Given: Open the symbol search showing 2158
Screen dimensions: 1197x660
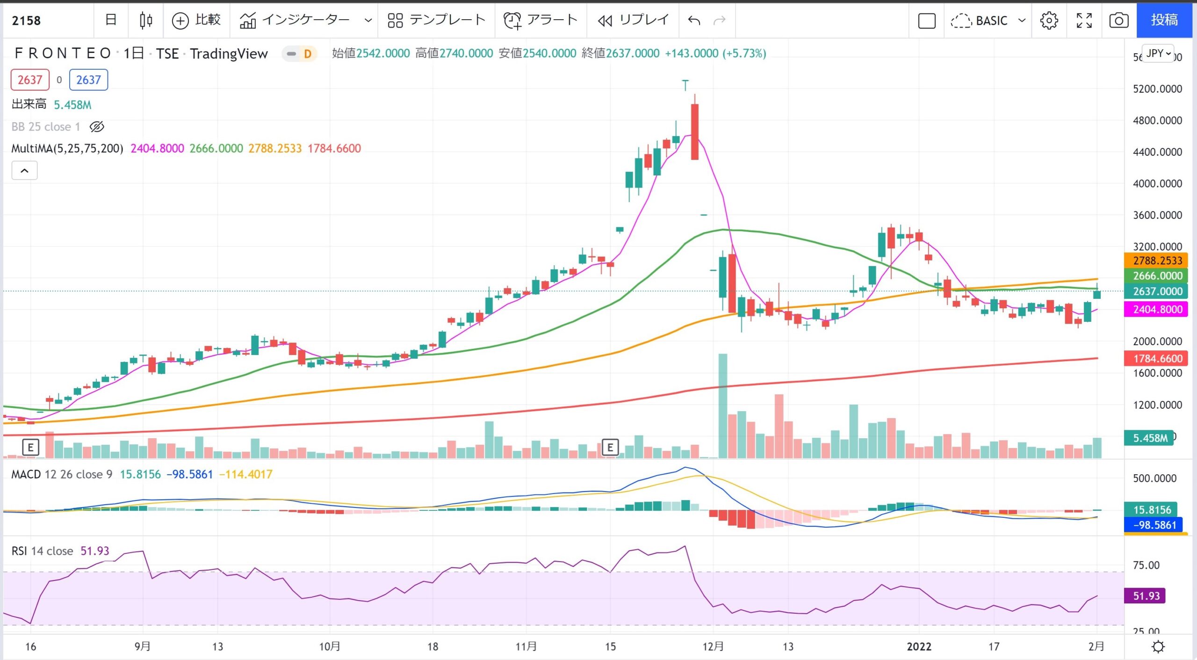Looking at the screenshot, I should click(27, 21).
